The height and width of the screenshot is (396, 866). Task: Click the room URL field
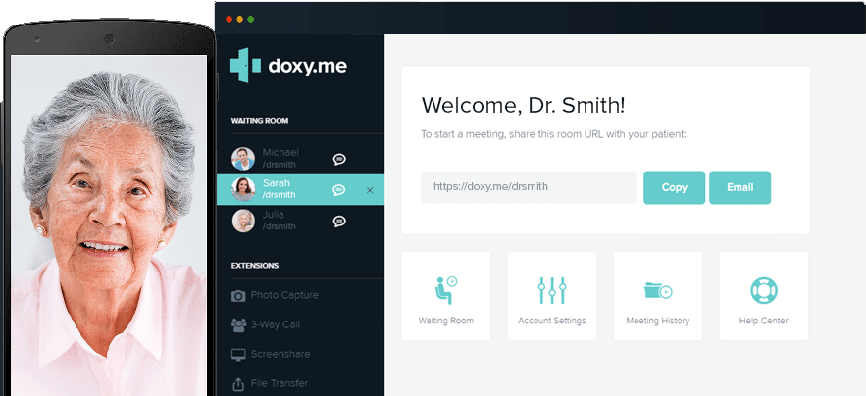tap(529, 187)
